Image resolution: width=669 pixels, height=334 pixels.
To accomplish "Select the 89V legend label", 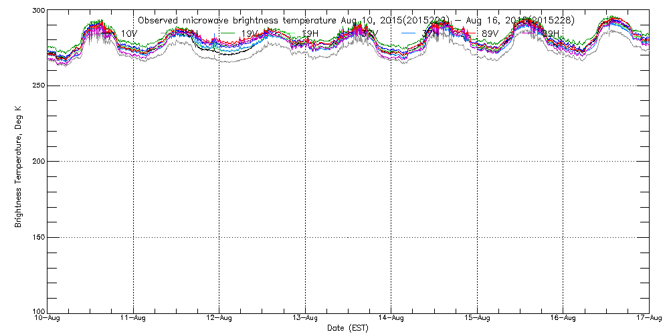I will (x=490, y=33).
